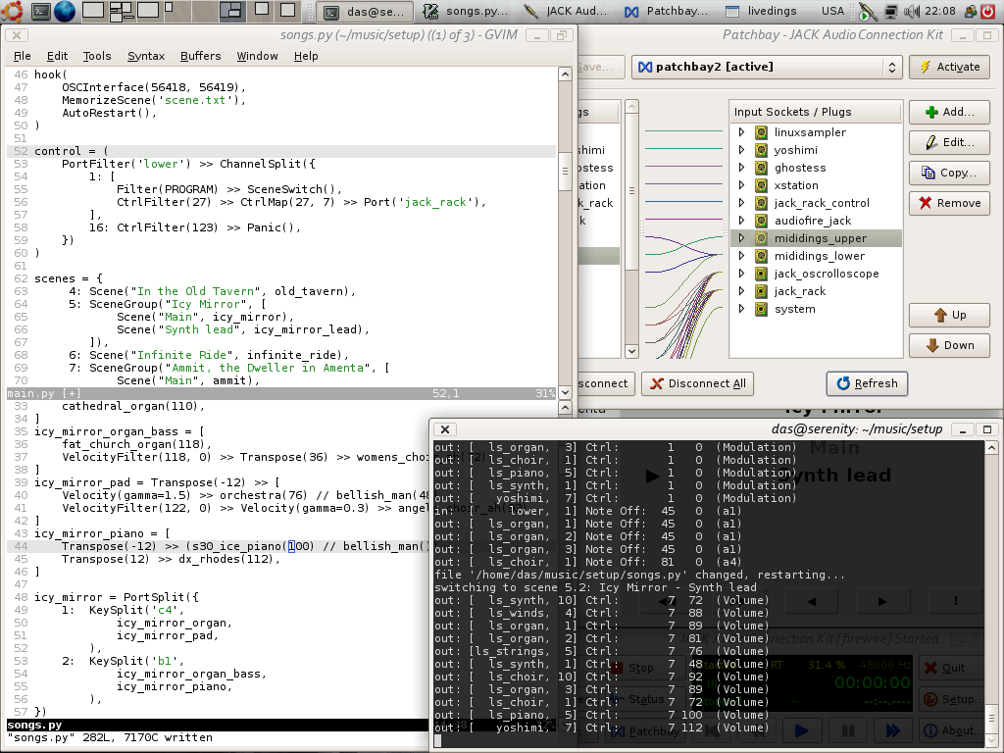Click the pause transport button in JACK
1004x753 pixels.
pyautogui.click(x=847, y=729)
